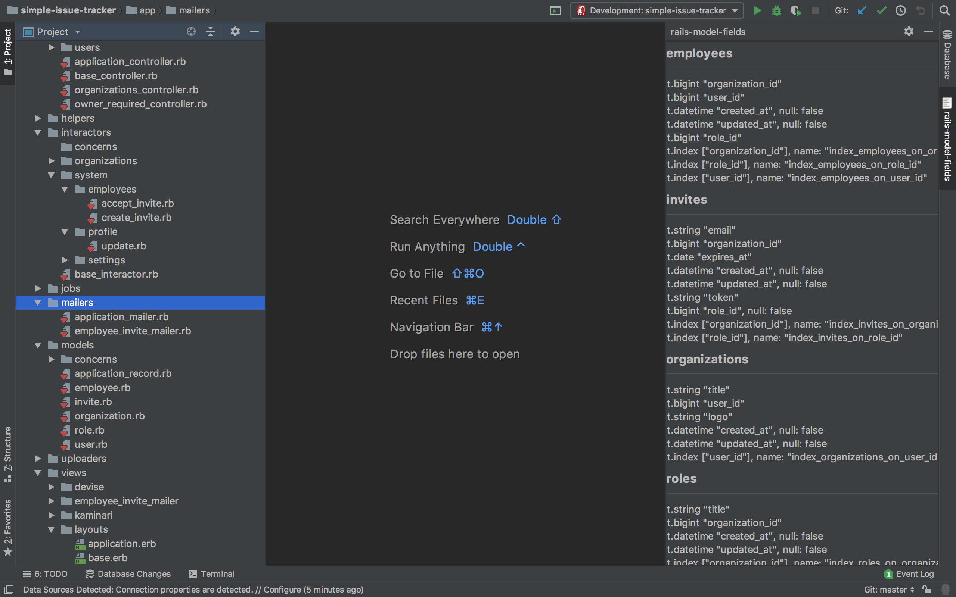Click Git update project arrow
This screenshot has height=597, width=956.
pyautogui.click(x=862, y=10)
